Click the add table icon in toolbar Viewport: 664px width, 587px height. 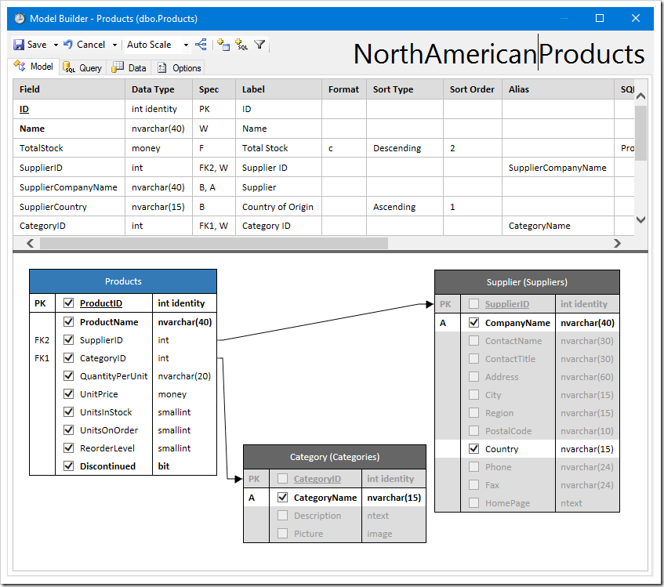[223, 44]
